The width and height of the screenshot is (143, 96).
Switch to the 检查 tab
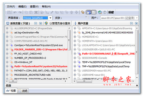tap(11, 91)
